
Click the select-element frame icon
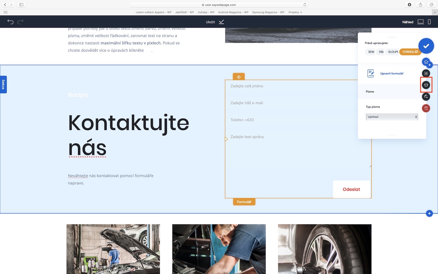pyautogui.click(x=426, y=73)
